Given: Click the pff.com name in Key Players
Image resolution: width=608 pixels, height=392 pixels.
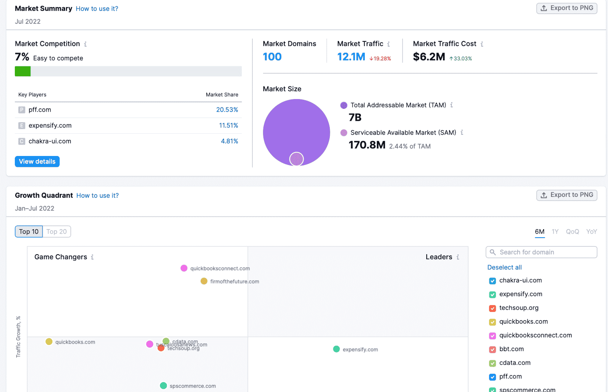Looking at the screenshot, I should coord(40,110).
